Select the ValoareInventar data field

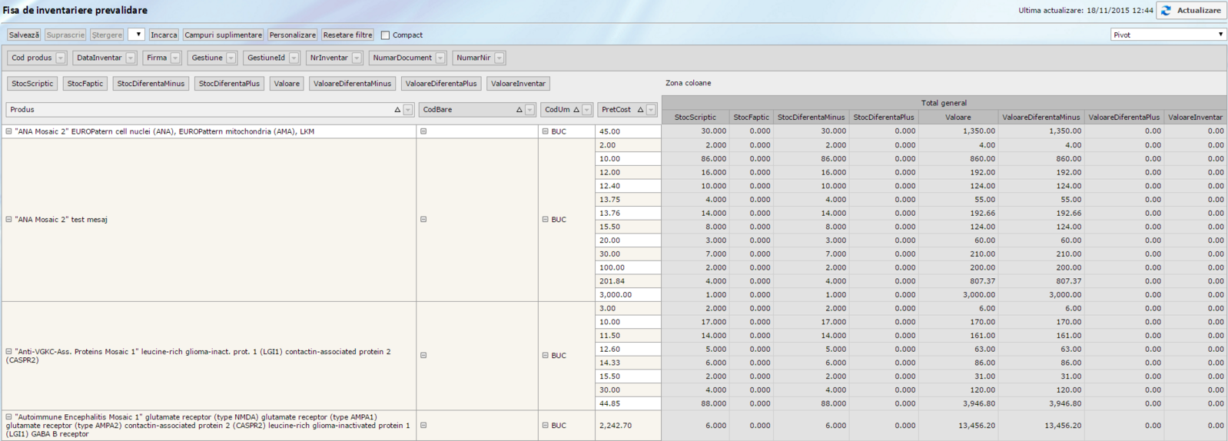click(x=518, y=84)
